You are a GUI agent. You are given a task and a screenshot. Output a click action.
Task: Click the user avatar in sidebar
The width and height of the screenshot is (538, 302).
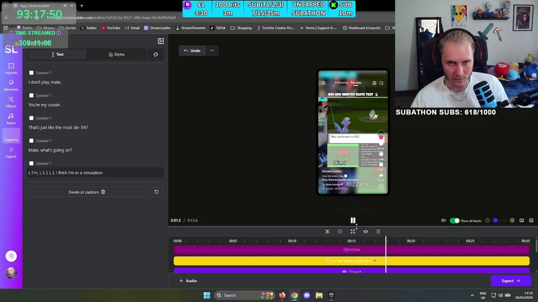(x=11, y=273)
